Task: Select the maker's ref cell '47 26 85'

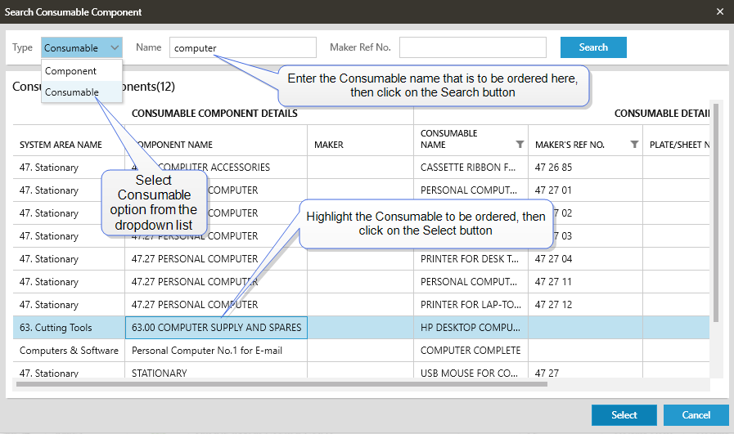Action: tap(585, 168)
